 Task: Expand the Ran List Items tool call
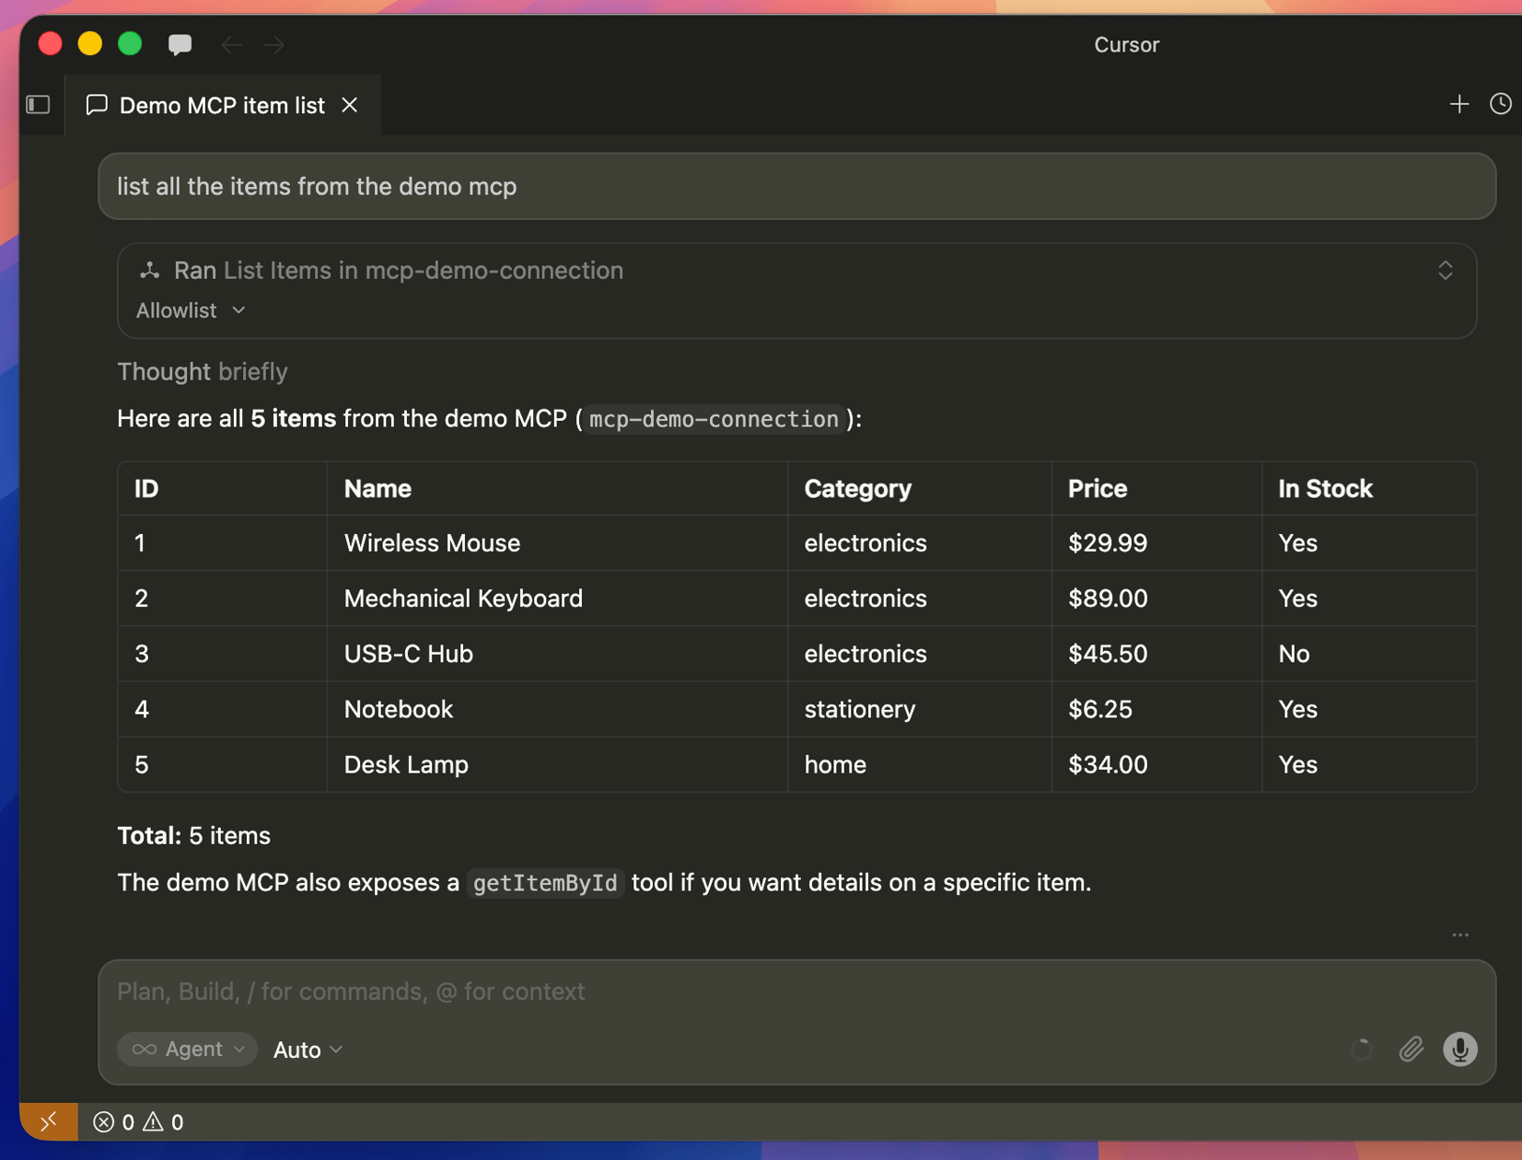pyautogui.click(x=1445, y=270)
